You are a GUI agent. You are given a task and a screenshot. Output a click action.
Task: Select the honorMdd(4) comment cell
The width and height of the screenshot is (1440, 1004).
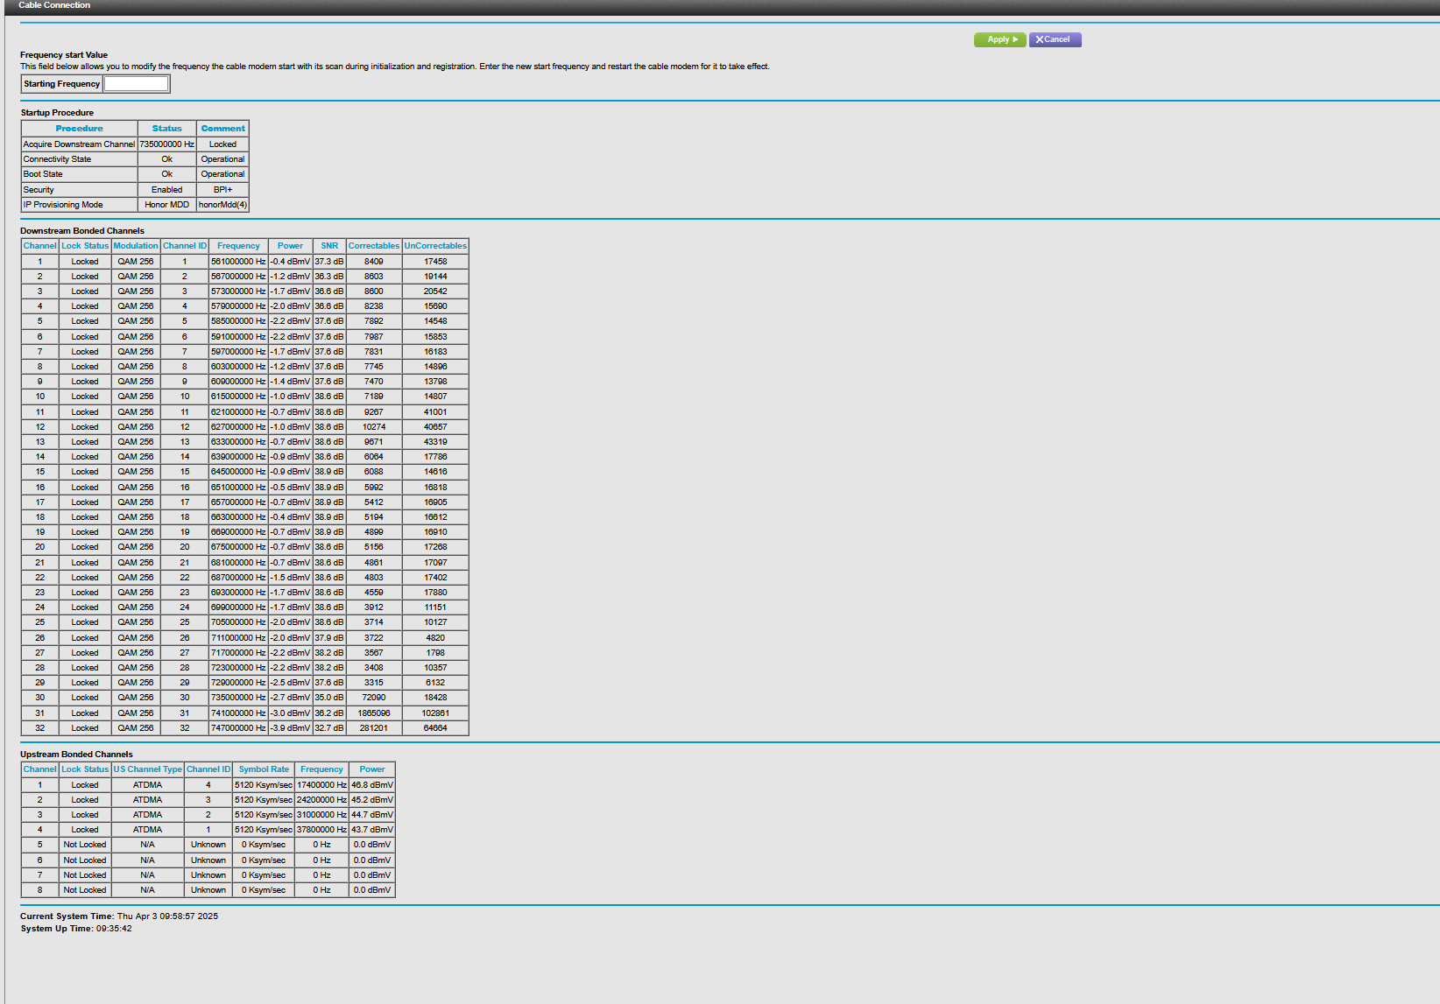(x=223, y=205)
